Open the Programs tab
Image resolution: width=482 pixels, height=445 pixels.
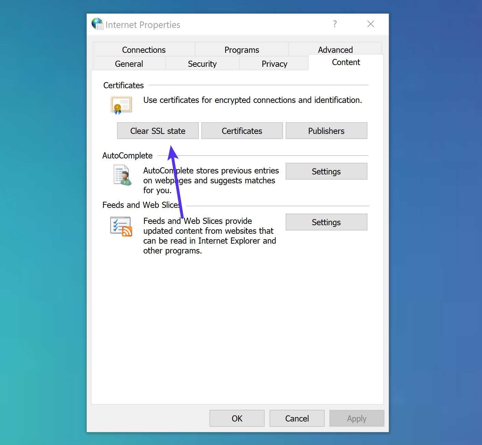pyautogui.click(x=241, y=50)
